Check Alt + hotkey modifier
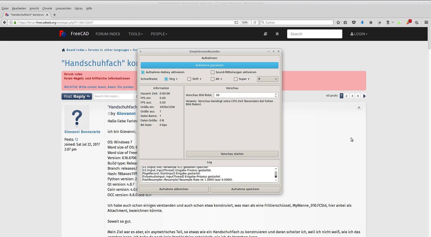The image size is (431, 237). [213, 79]
